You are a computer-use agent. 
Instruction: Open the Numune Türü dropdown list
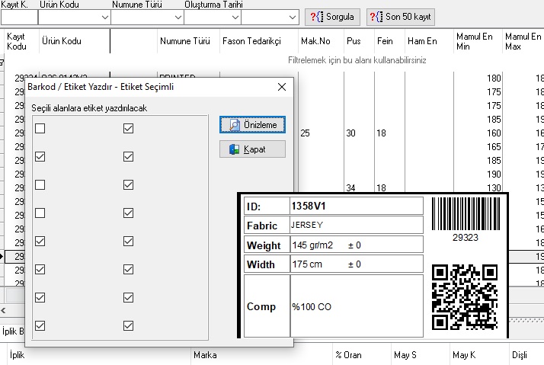[177, 17]
